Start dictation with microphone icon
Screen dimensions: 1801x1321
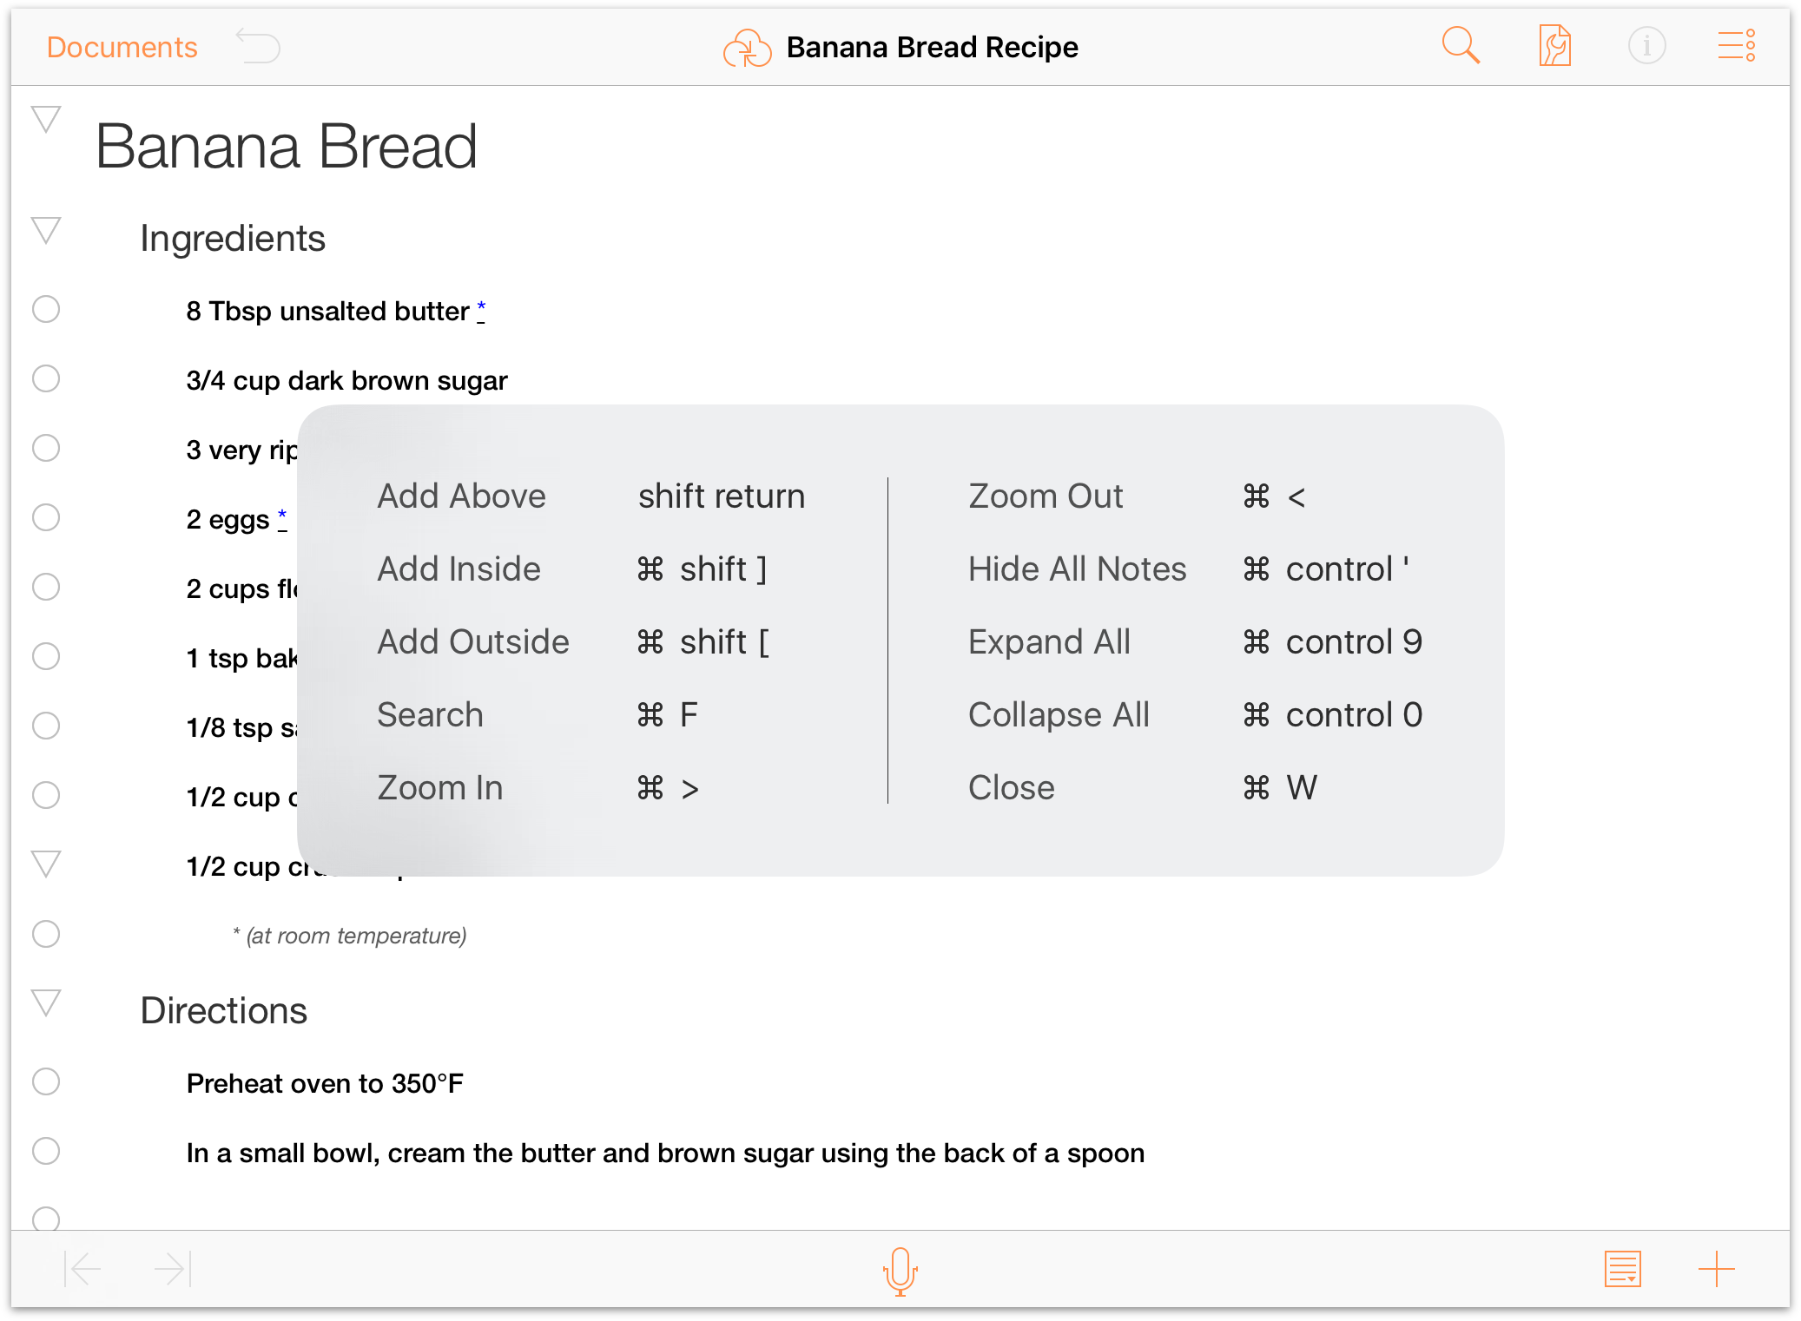click(x=900, y=1272)
